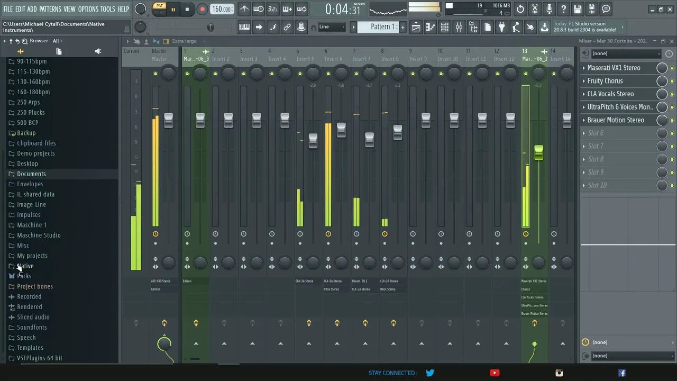
Task: Click the help question mark icon
Action: pyautogui.click(x=563, y=9)
